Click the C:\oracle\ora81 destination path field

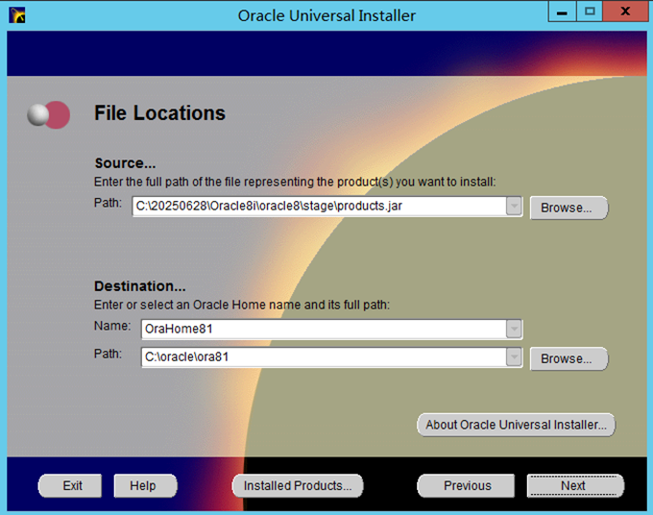324,357
